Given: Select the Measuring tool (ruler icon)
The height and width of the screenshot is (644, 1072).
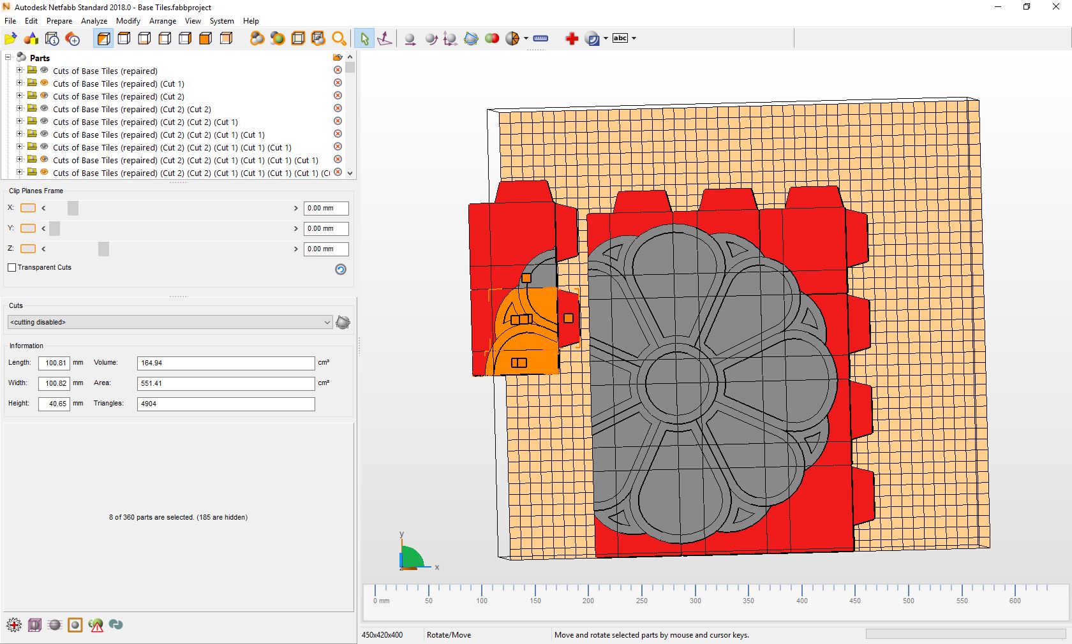Looking at the screenshot, I should (x=540, y=38).
